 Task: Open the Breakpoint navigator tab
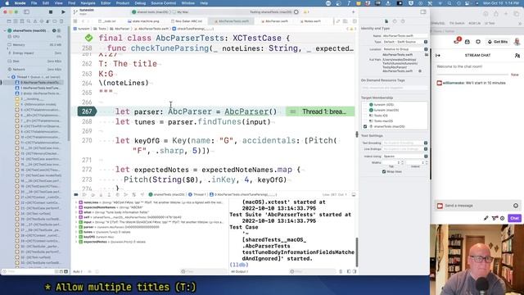pos(55,21)
